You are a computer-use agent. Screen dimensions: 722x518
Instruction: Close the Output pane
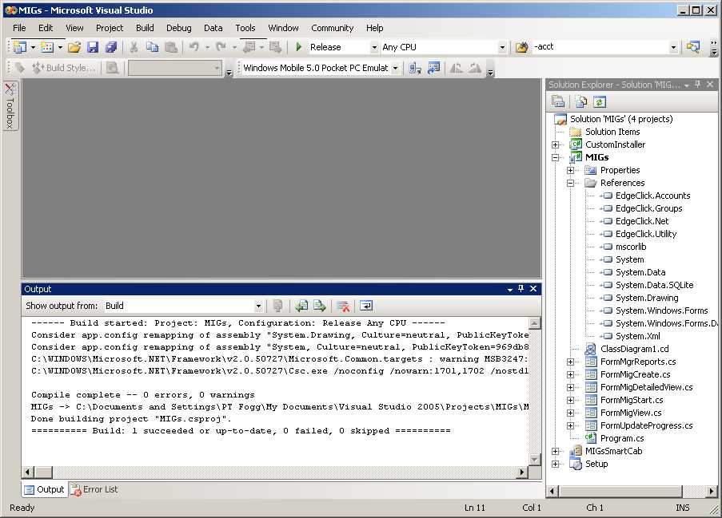pyautogui.click(x=533, y=288)
